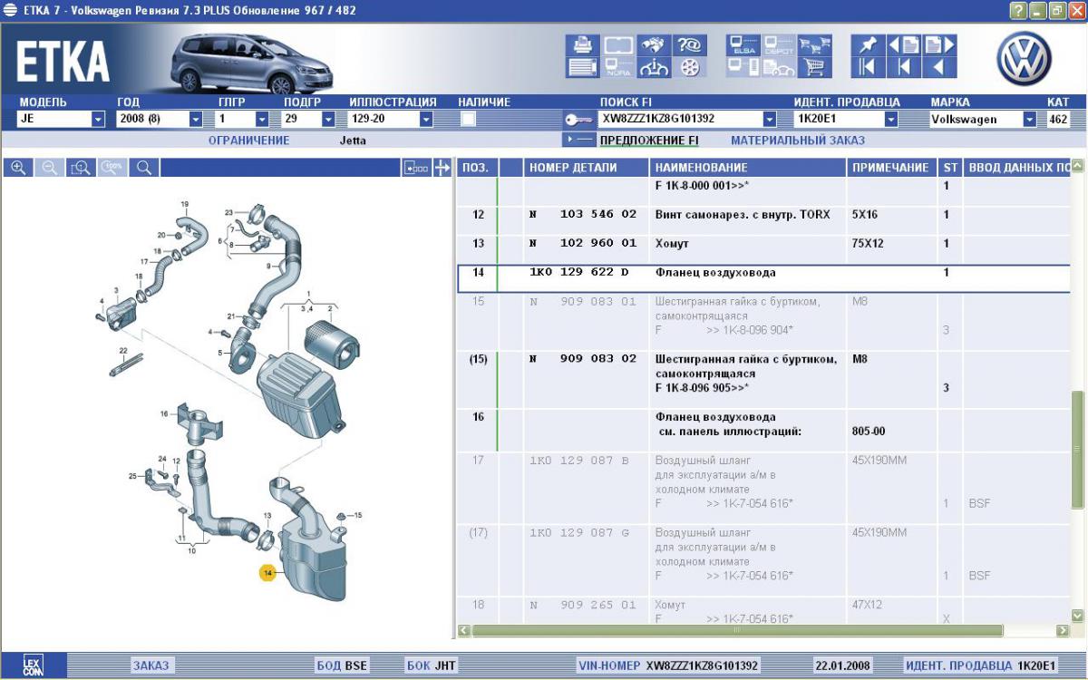Open the list view icon below the printer
The width and height of the screenshot is (1088, 680).
[584, 67]
